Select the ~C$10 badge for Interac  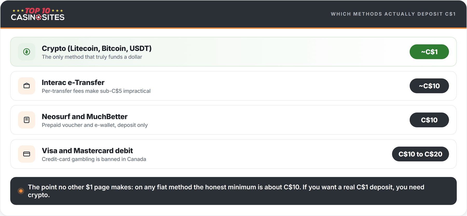tap(429, 86)
